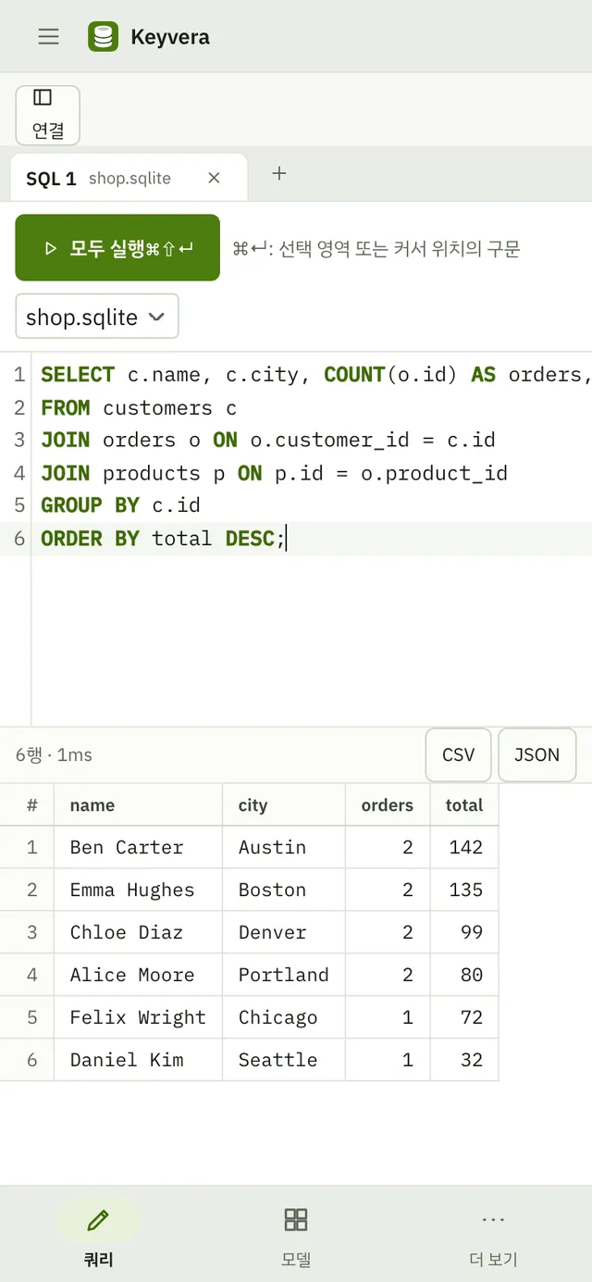Click the JOIN orders o line
Image resolution: width=592 pixels, height=1282 pixels.
coord(312,440)
